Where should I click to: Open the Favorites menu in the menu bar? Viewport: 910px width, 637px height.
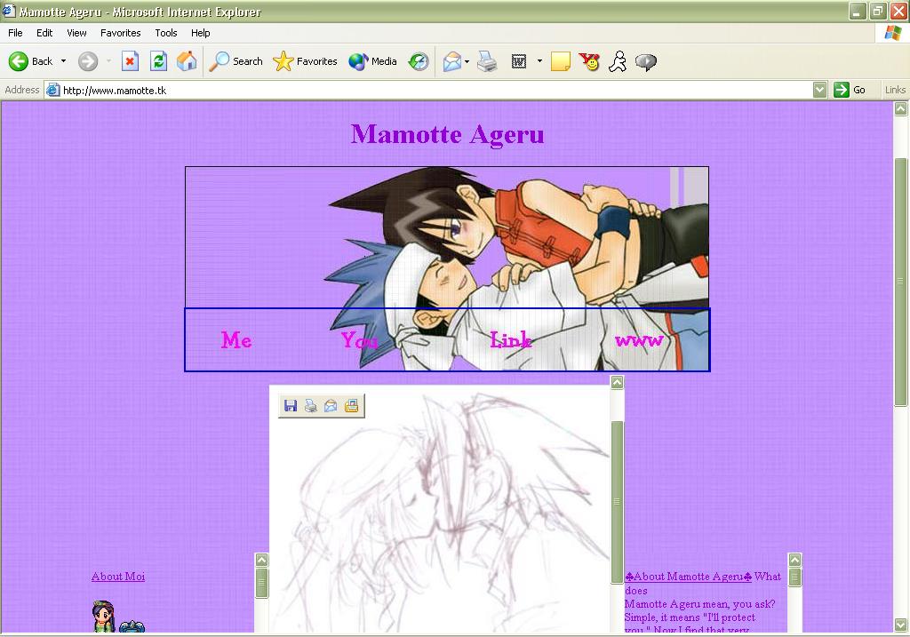[x=120, y=33]
